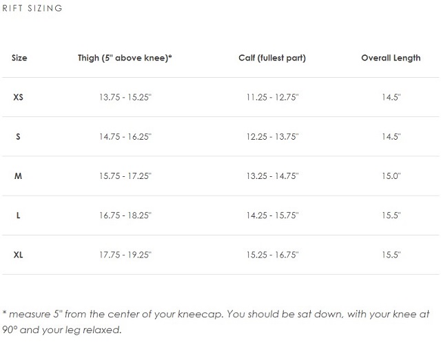The image size is (441, 349).
Task: Click thigh value 13.75 - 15.25"
Action: [125, 97]
